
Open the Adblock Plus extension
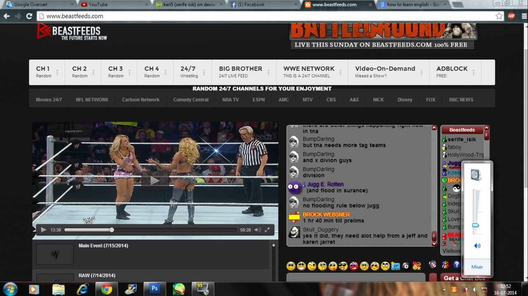(512, 16)
